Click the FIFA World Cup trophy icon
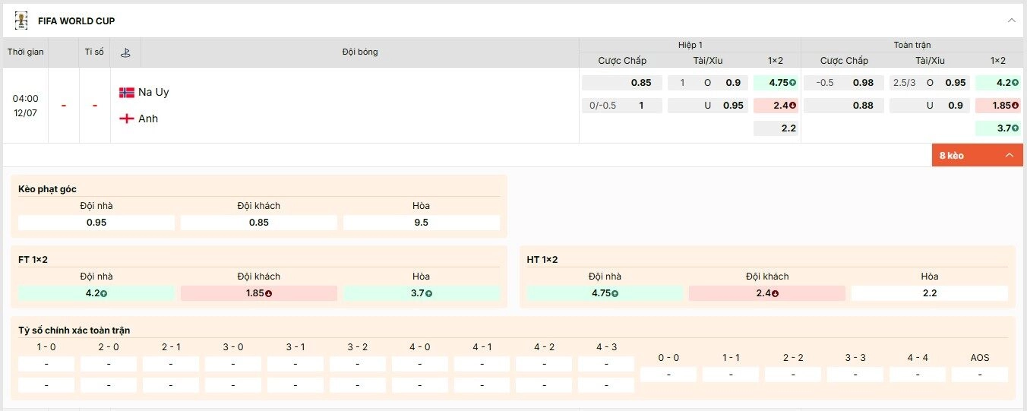 21,21
